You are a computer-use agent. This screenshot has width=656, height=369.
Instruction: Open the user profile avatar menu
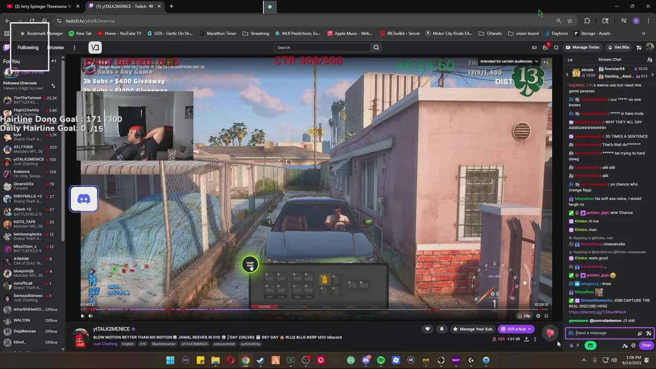click(649, 47)
